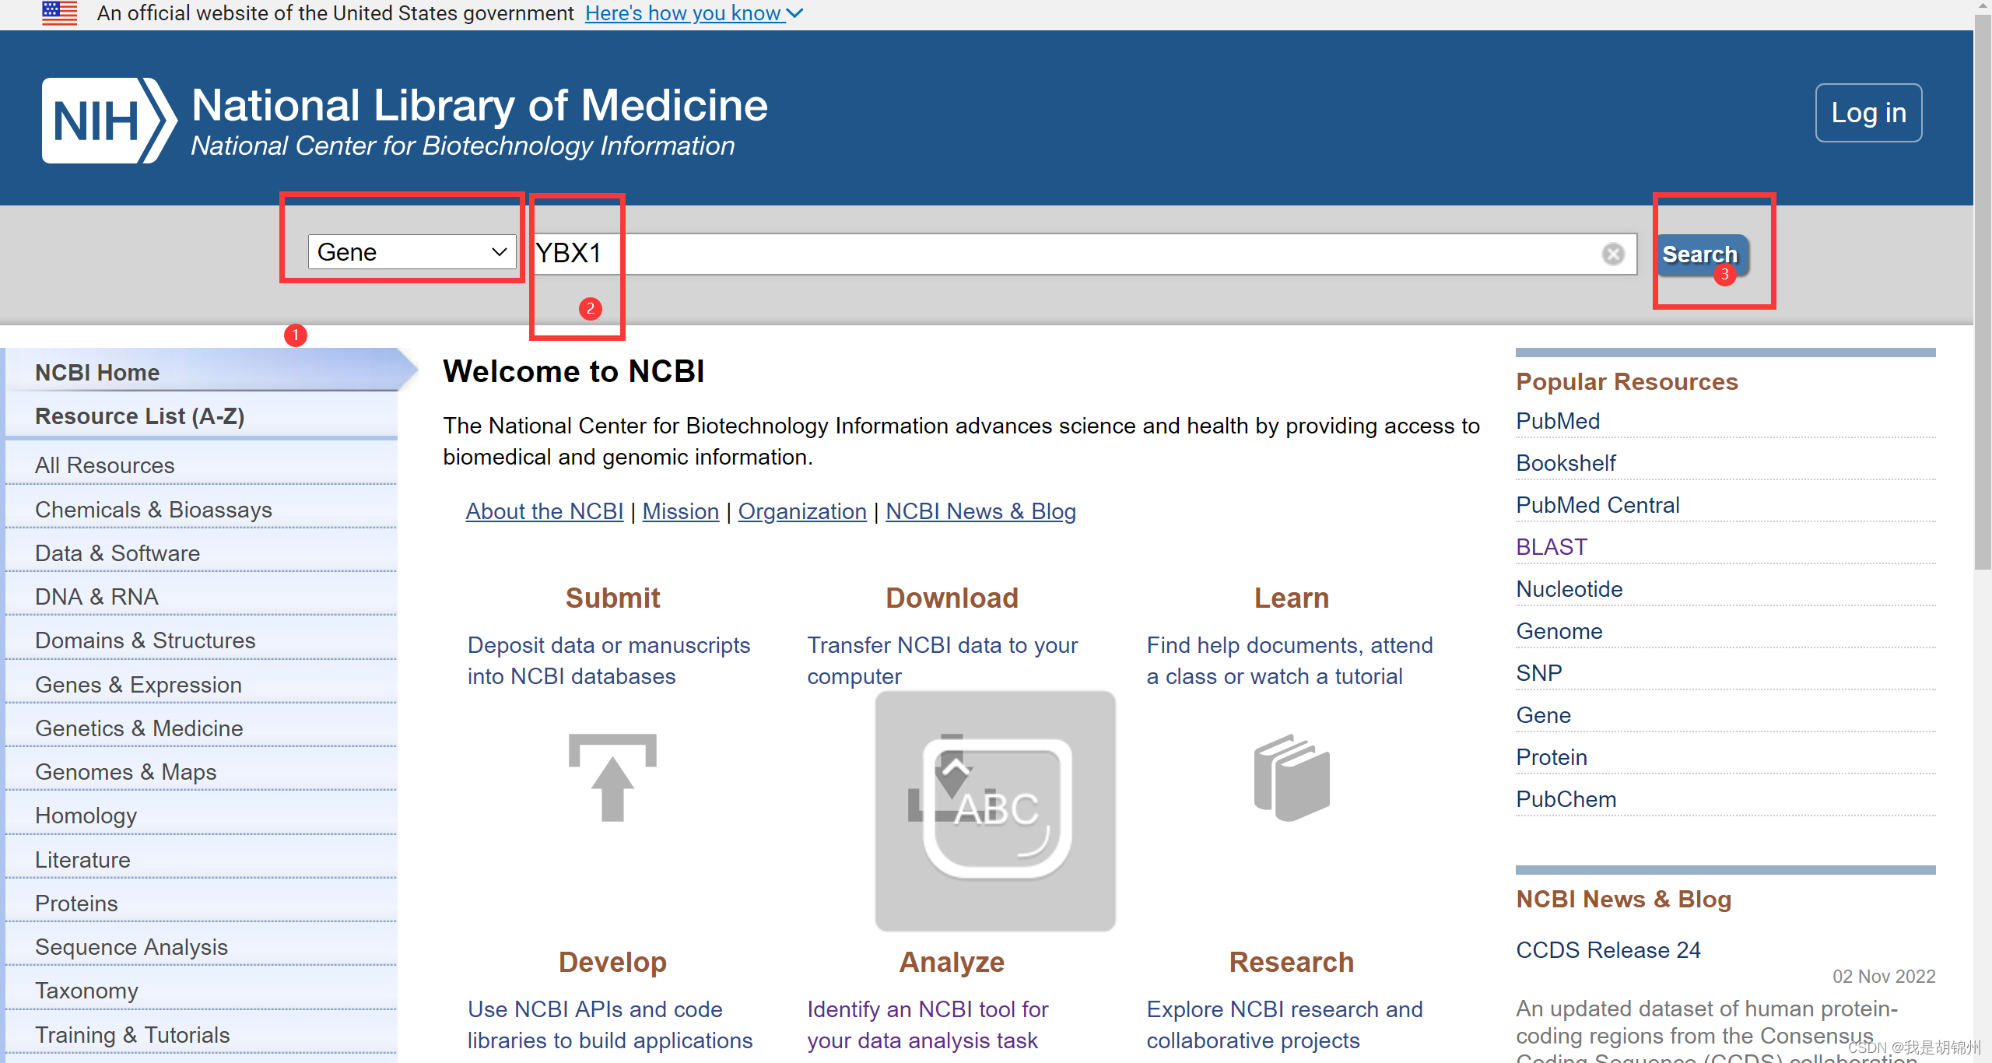Screen dimensions: 1992x1063
Task: Follow NCBI News & Blog inline link
Action: pyautogui.click(x=980, y=511)
